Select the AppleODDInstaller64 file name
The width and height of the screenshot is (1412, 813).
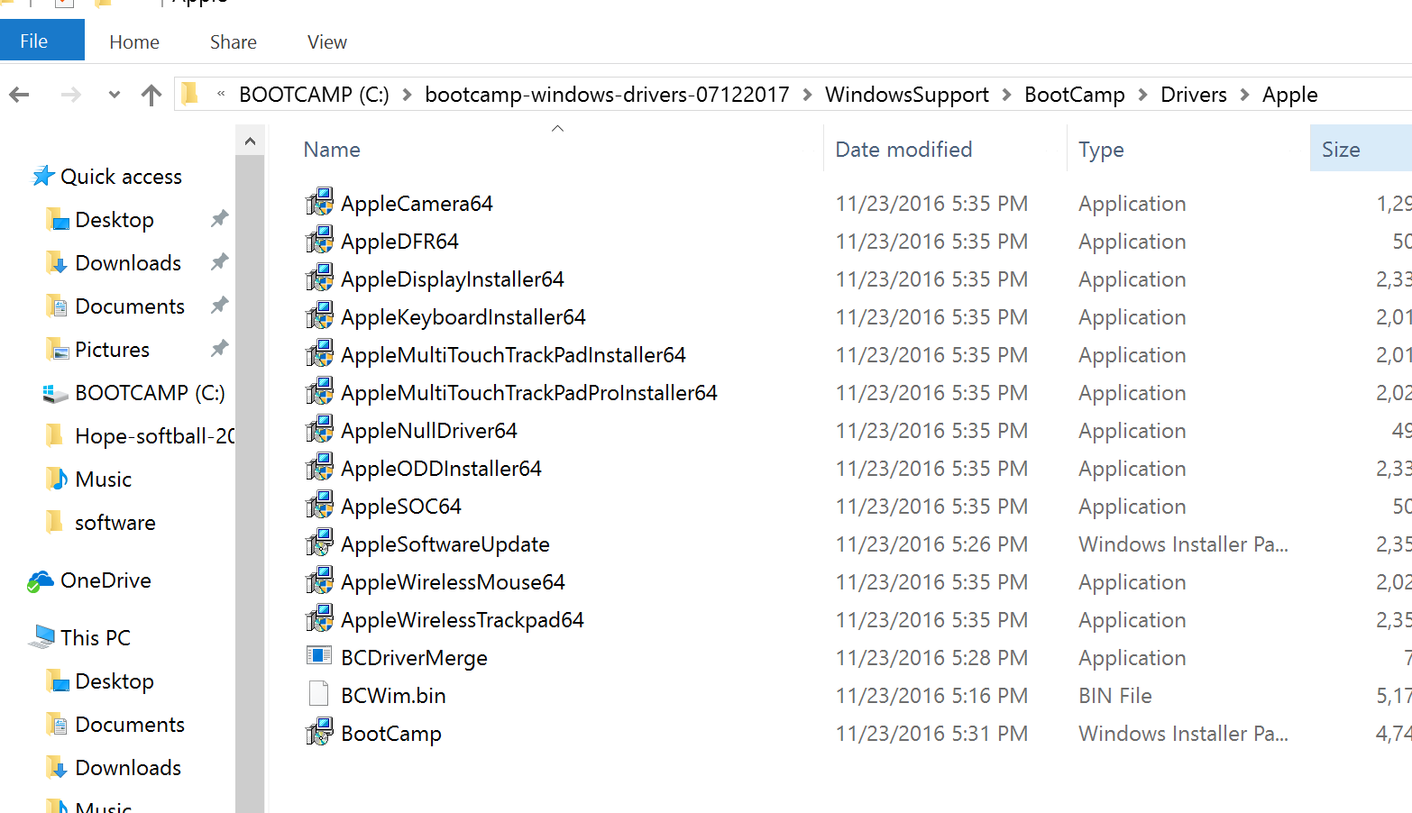pos(441,469)
